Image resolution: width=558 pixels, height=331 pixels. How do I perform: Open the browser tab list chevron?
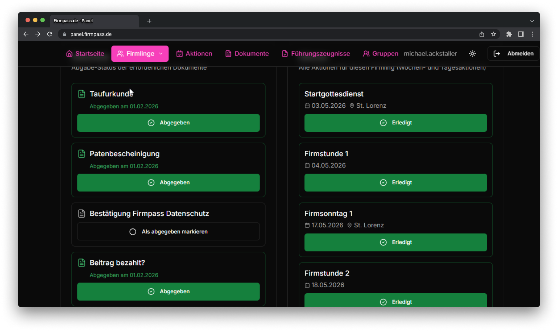pyautogui.click(x=532, y=21)
